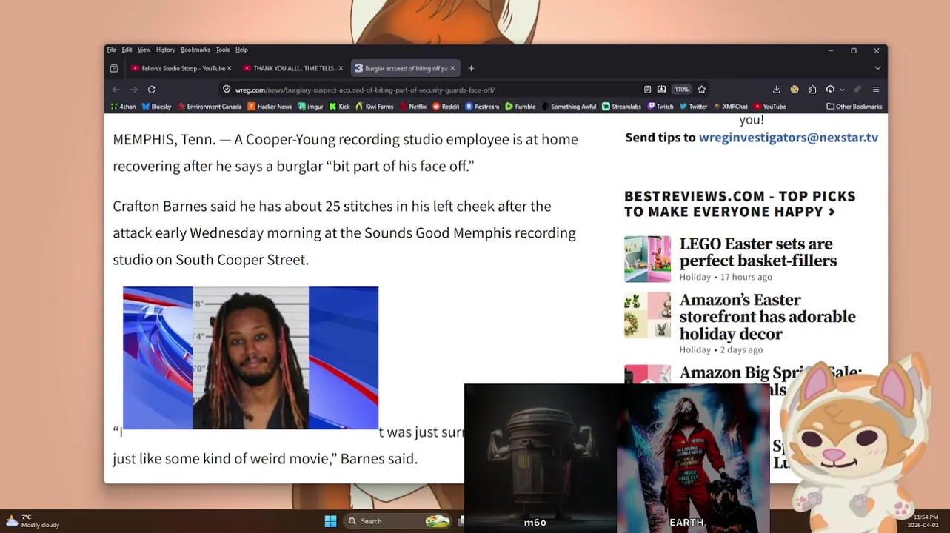Close the Fallon's Studio Stoop tab

pyautogui.click(x=229, y=68)
